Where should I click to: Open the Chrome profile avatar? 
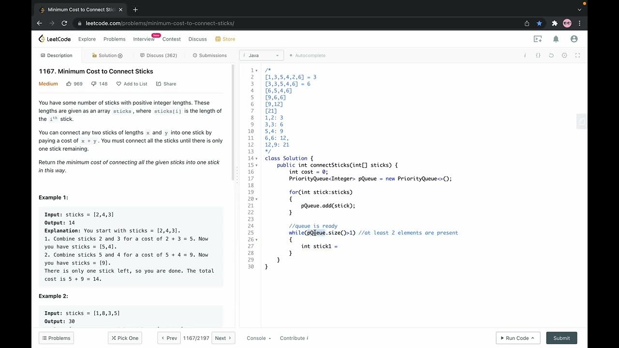tap(567, 23)
